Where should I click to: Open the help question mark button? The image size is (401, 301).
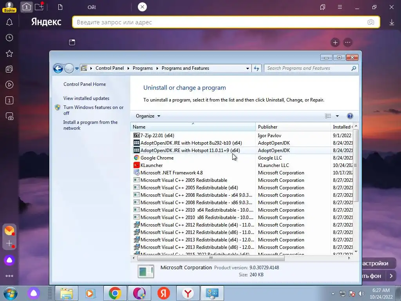350,116
